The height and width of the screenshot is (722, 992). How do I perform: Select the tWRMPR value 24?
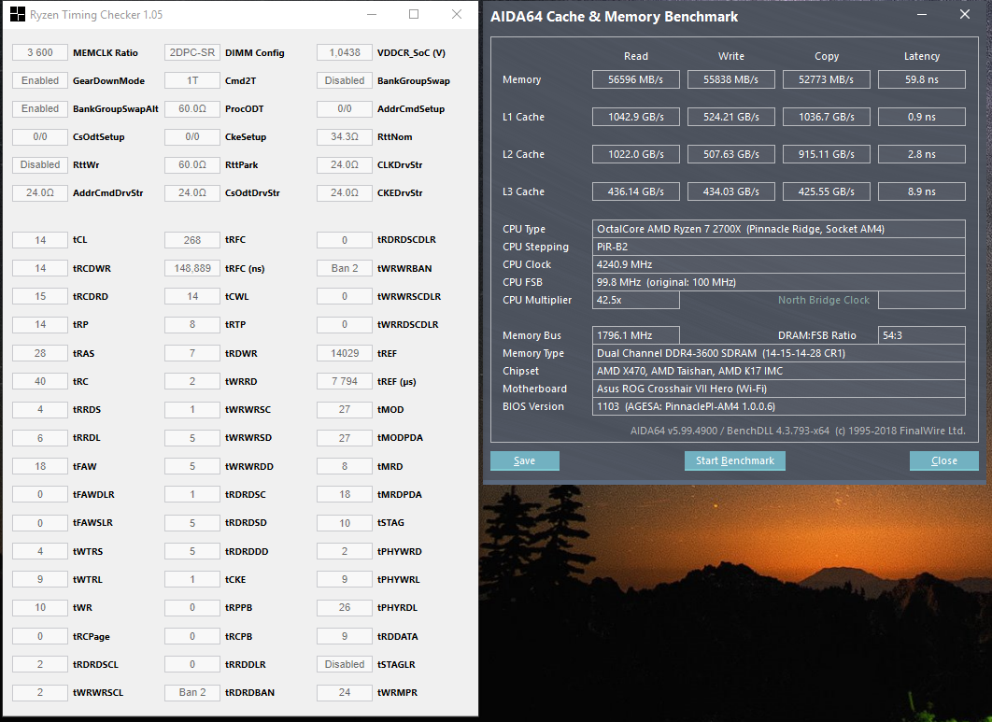pos(345,692)
